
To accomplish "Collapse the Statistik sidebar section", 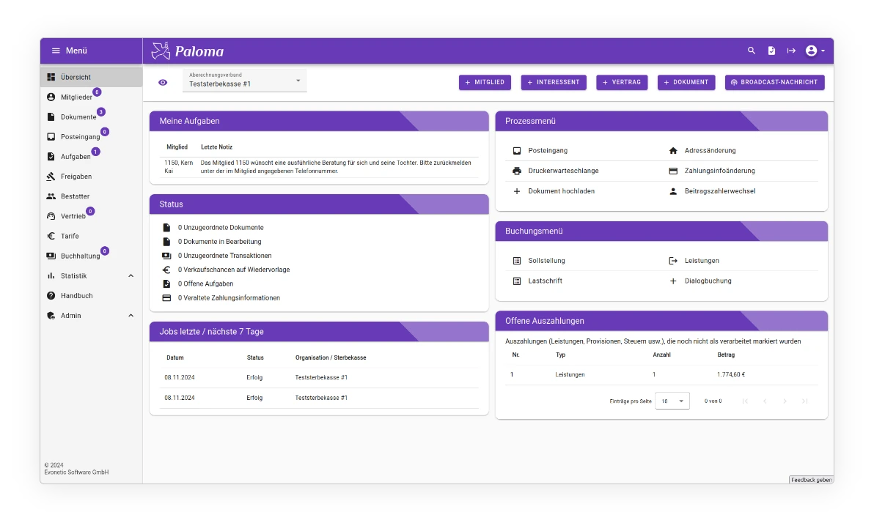I will pos(131,275).
